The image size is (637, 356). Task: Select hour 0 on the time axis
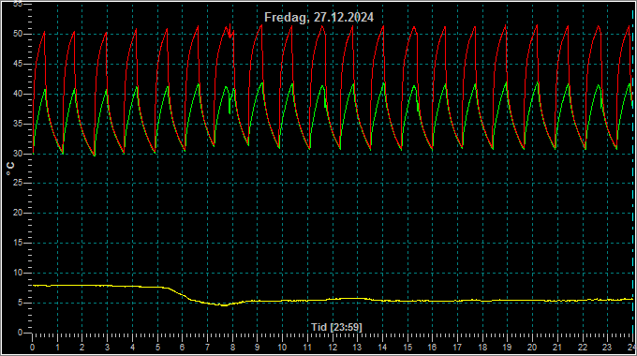click(33, 348)
